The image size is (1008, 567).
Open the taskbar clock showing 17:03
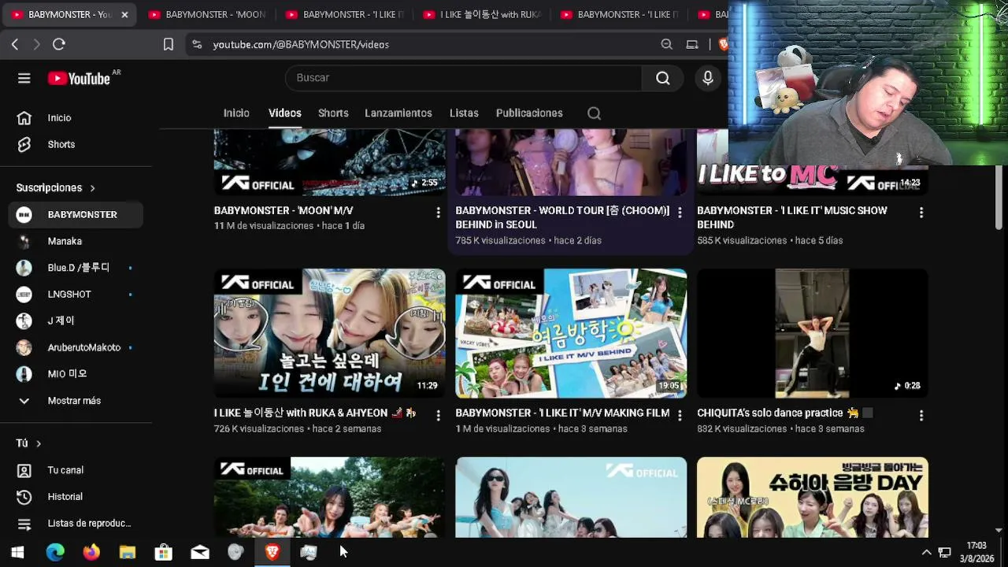point(976,552)
